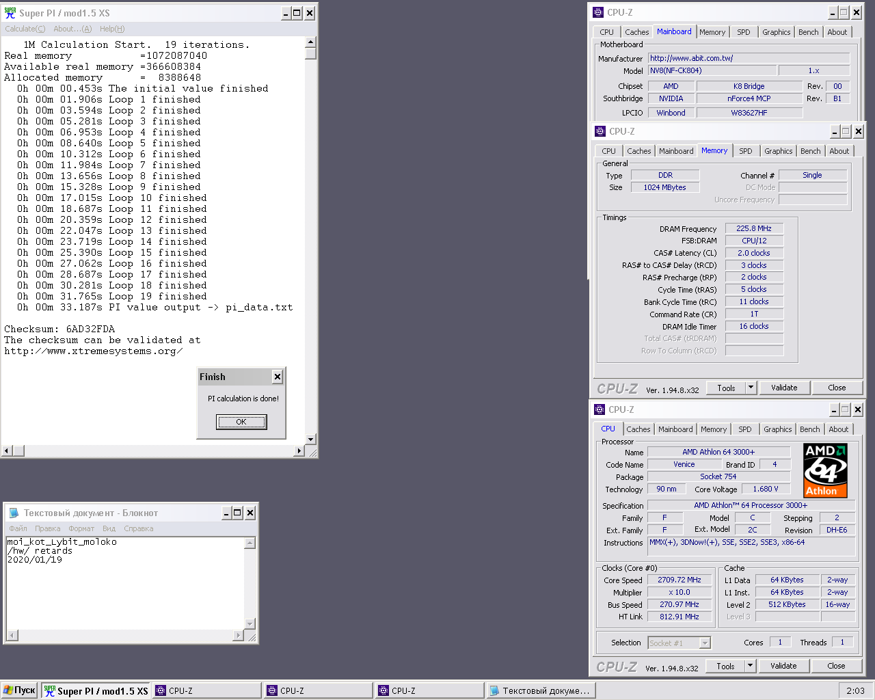Screen dimensions: 875x700
Task: Click CPU-Z icon in CPU window title bar
Action: [600, 409]
